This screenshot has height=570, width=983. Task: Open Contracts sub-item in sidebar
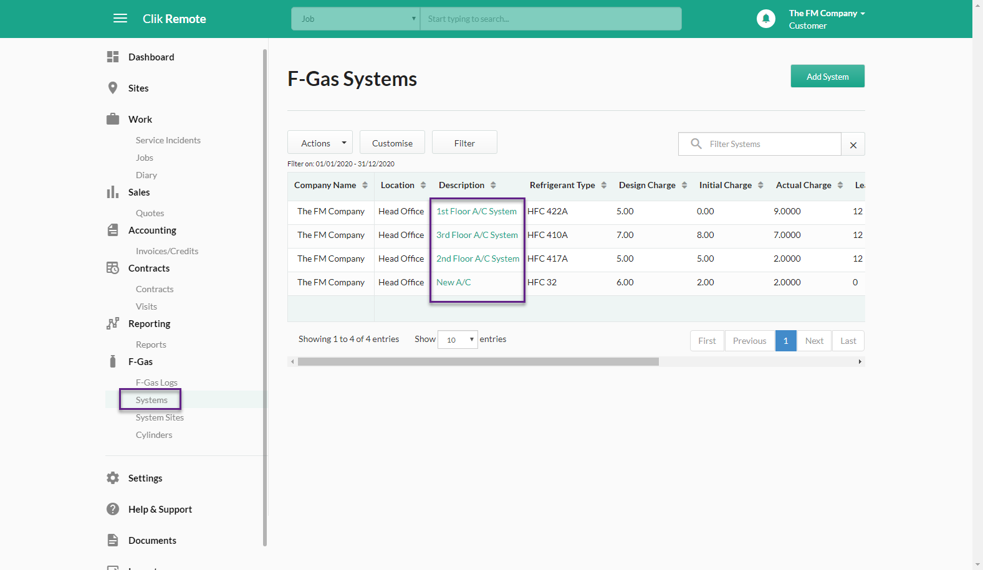point(155,289)
